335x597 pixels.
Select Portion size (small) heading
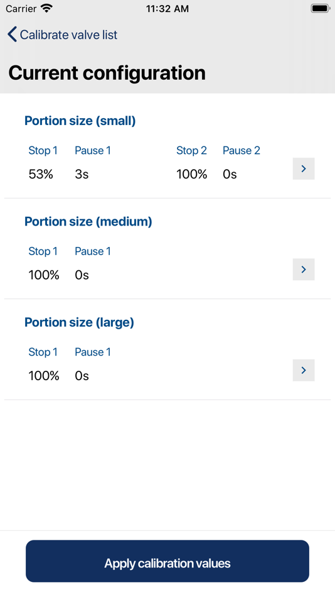click(x=80, y=121)
